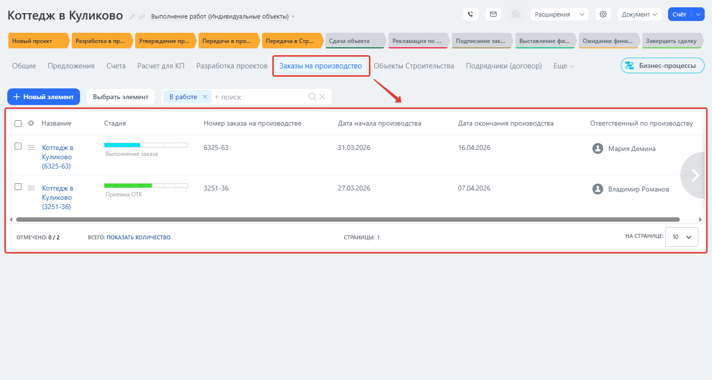Click the phone call icon
Viewport: 712px width, 380px height.
470,14
